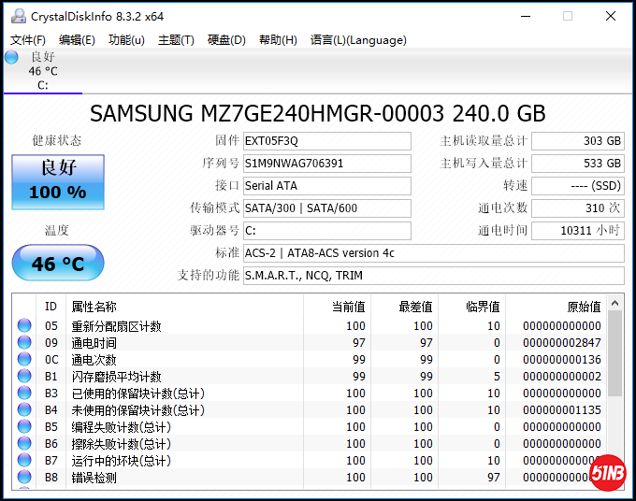Click the attribute list vertical scrollbar
This screenshot has height=501, width=636.
(614, 393)
